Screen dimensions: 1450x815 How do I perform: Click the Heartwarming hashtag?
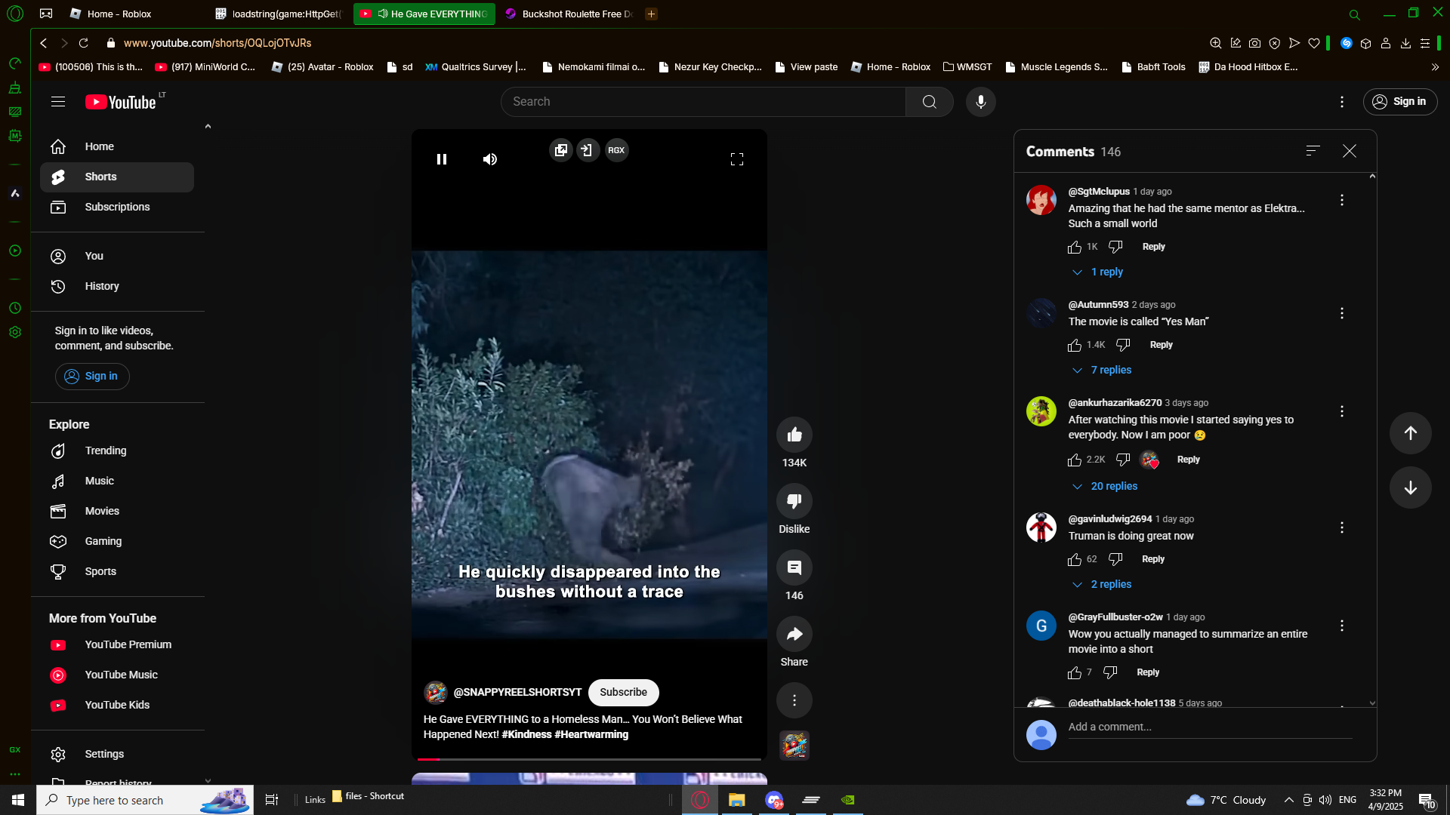591,734
